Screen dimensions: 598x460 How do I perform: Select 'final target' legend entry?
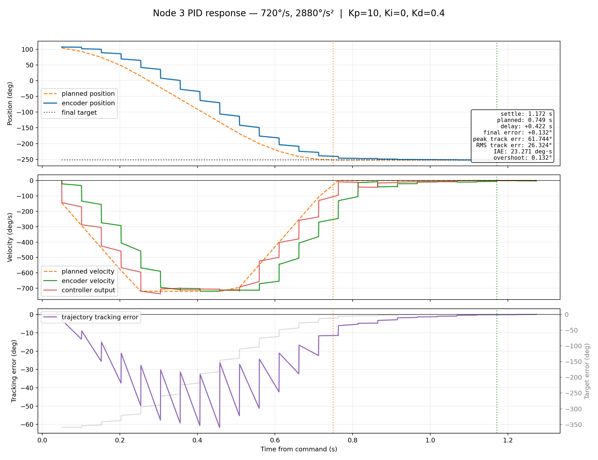point(70,113)
